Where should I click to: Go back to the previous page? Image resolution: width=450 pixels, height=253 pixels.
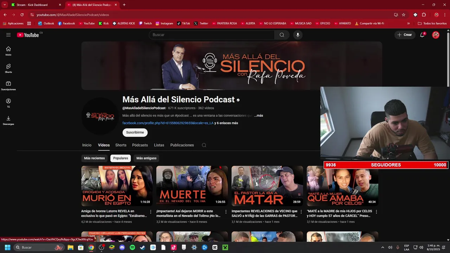coord(5,15)
